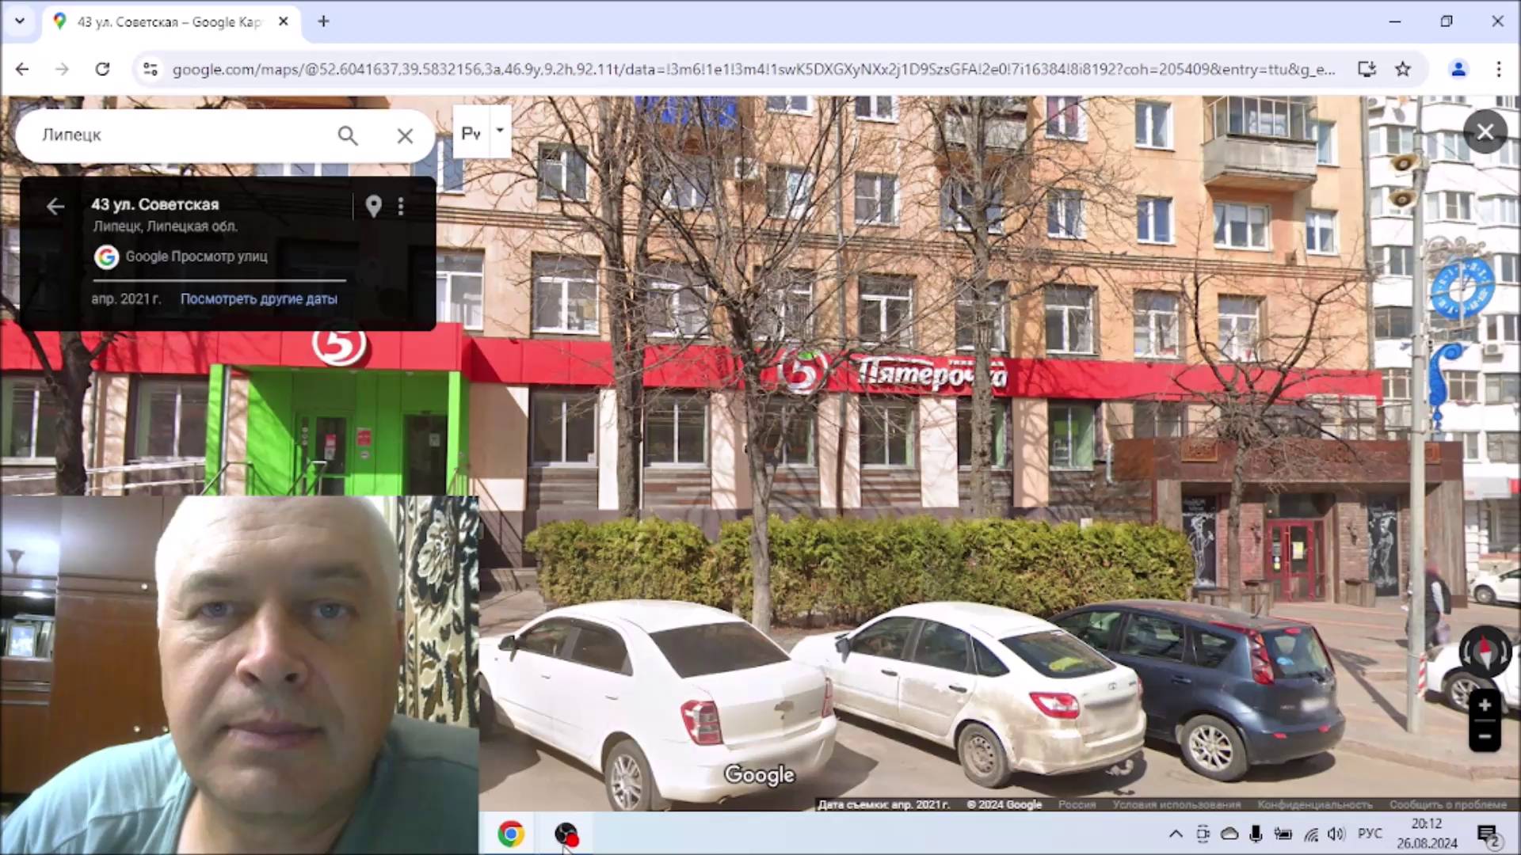Click the location pin icon
Viewport: 1521px width, 855px height.
(x=373, y=206)
